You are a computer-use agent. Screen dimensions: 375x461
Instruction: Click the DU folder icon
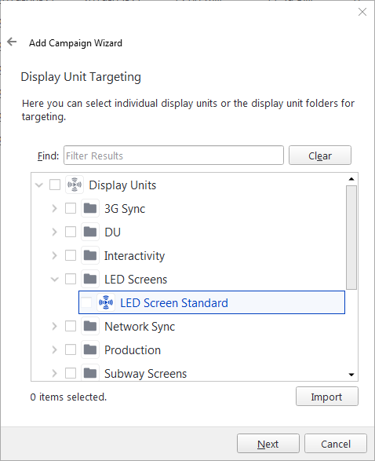click(90, 232)
